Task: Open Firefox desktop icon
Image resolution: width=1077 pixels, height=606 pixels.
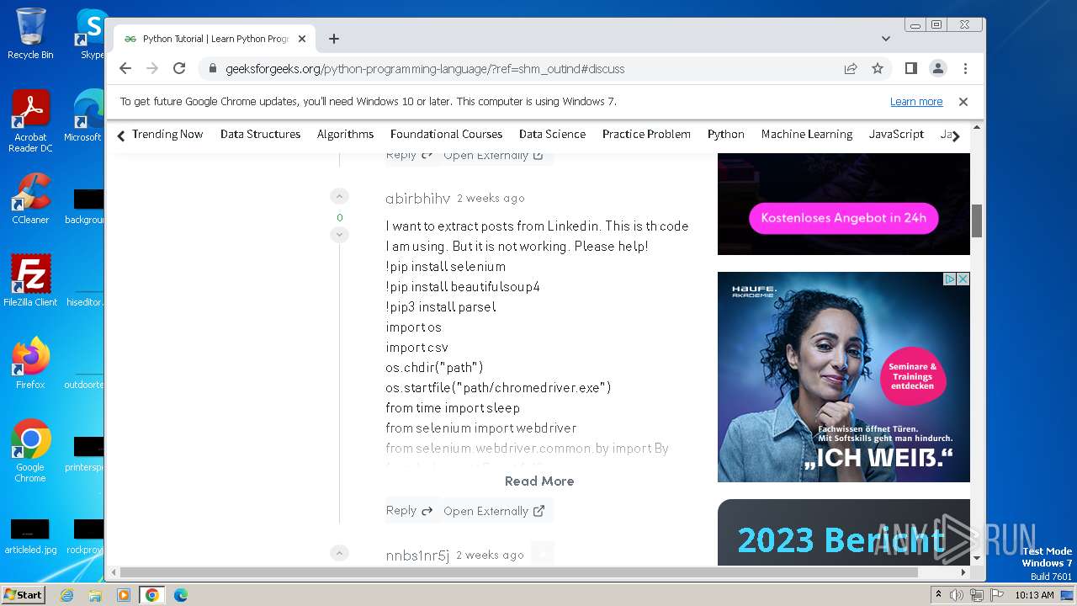Action: pyautogui.click(x=30, y=363)
